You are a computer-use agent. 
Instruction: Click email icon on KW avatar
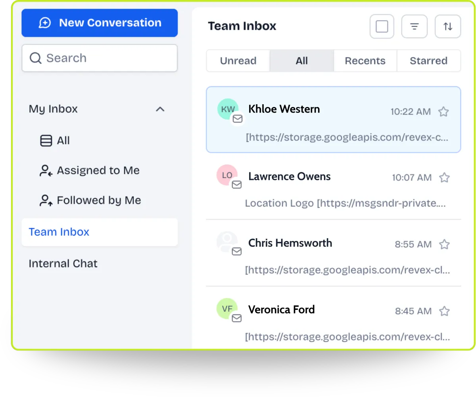click(238, 118)
